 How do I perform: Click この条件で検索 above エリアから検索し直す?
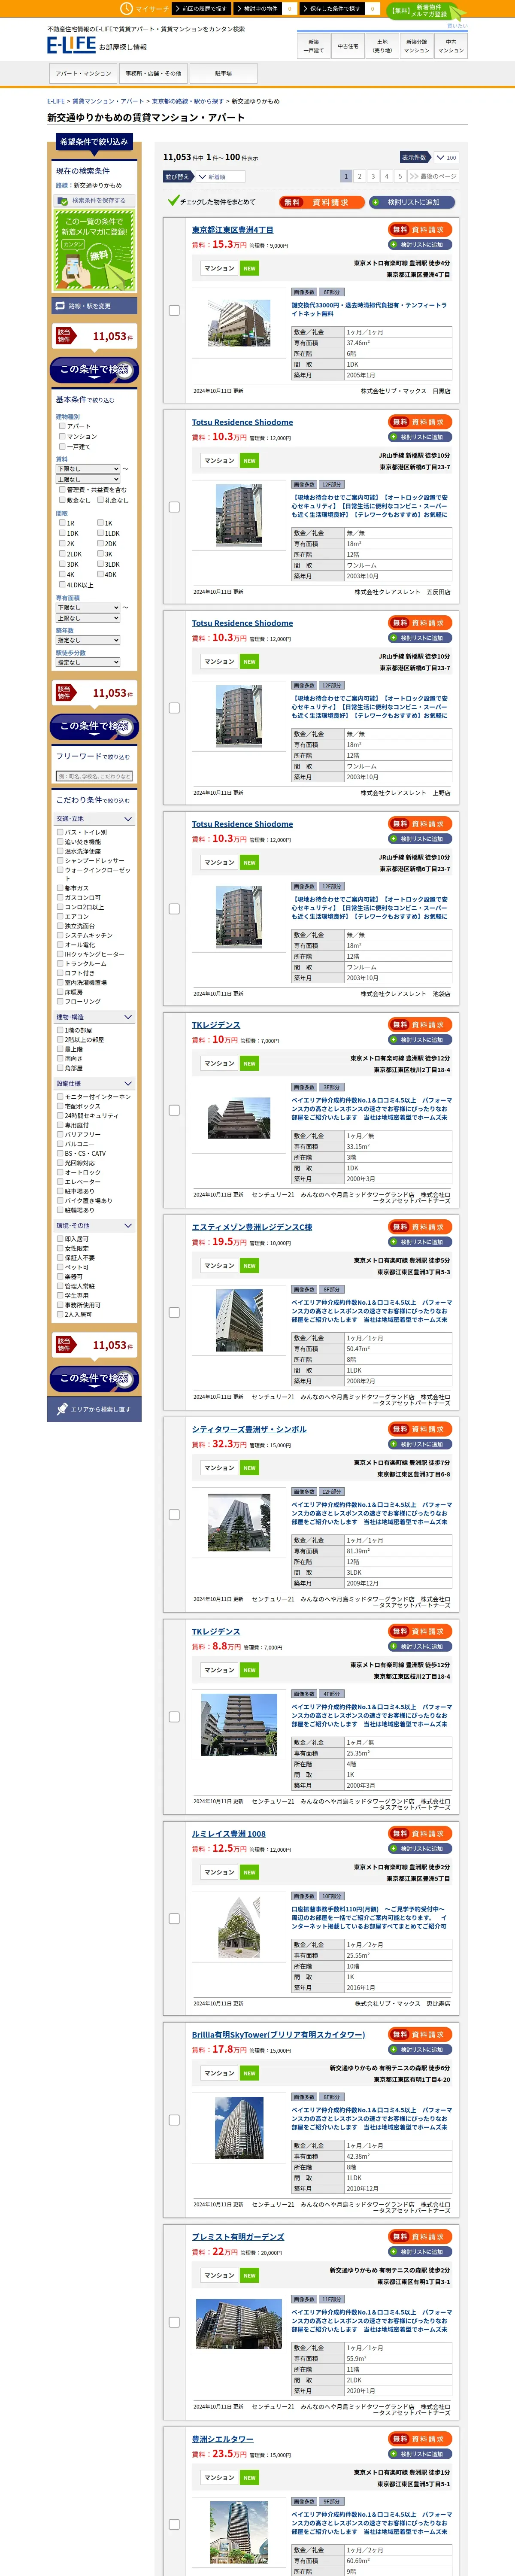pos(95,1378)
